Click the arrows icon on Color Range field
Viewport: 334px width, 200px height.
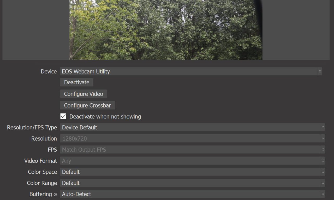323,183
